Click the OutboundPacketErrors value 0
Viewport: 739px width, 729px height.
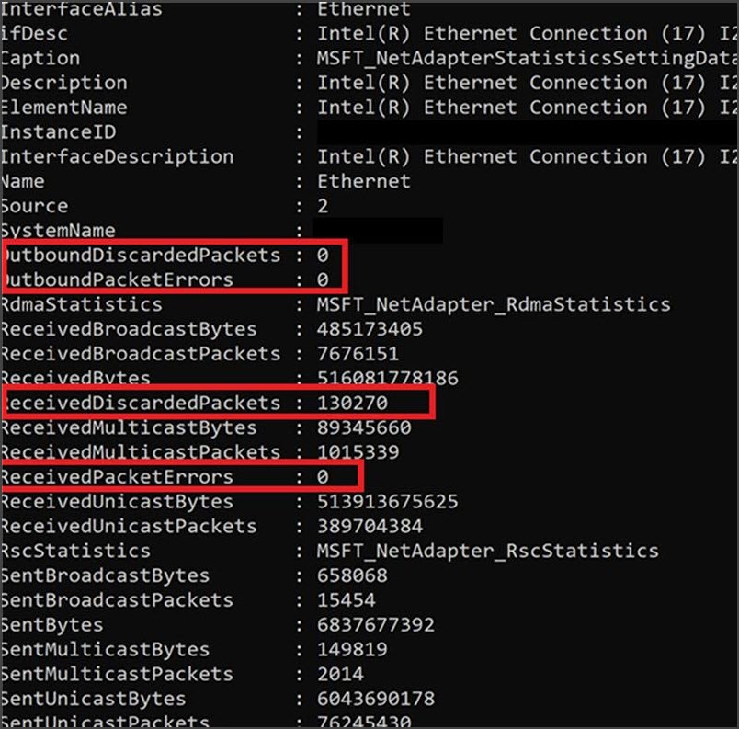click(323, 279)
